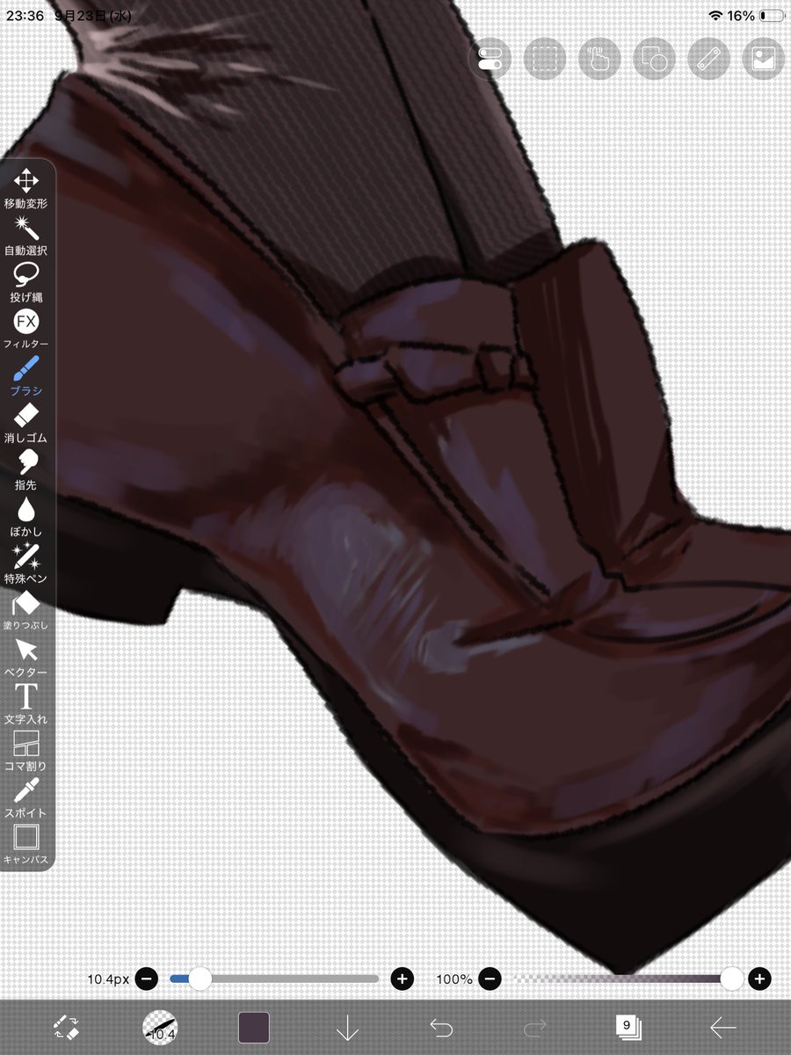791x1055 pixels.
Task: Open the selection area menu at top
Action: (x=544, y=59)
